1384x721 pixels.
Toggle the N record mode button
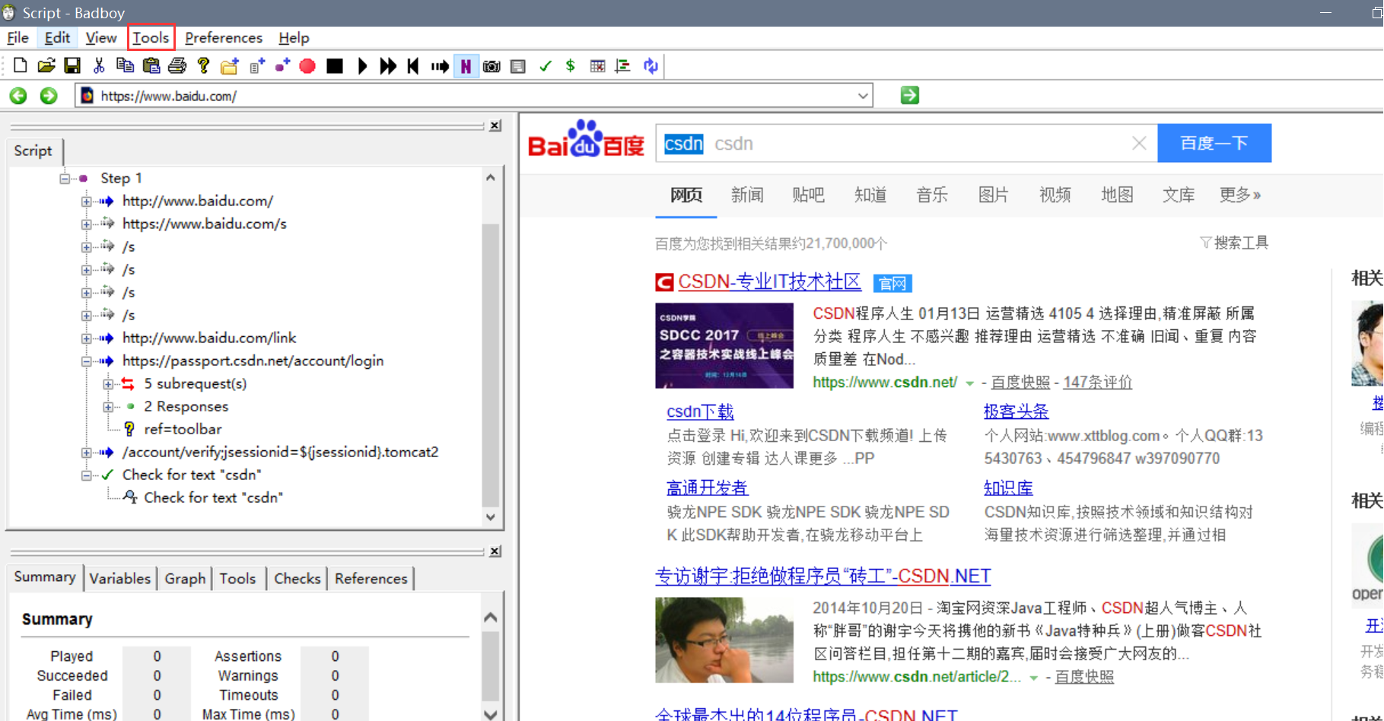point(466,66)
